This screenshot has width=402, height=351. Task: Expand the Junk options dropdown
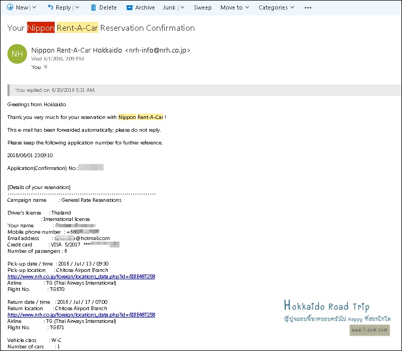tap(182, 7)
